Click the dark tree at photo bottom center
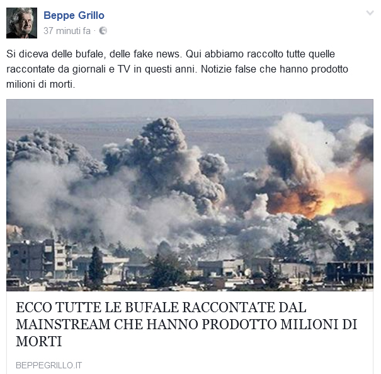 point(168,270)
